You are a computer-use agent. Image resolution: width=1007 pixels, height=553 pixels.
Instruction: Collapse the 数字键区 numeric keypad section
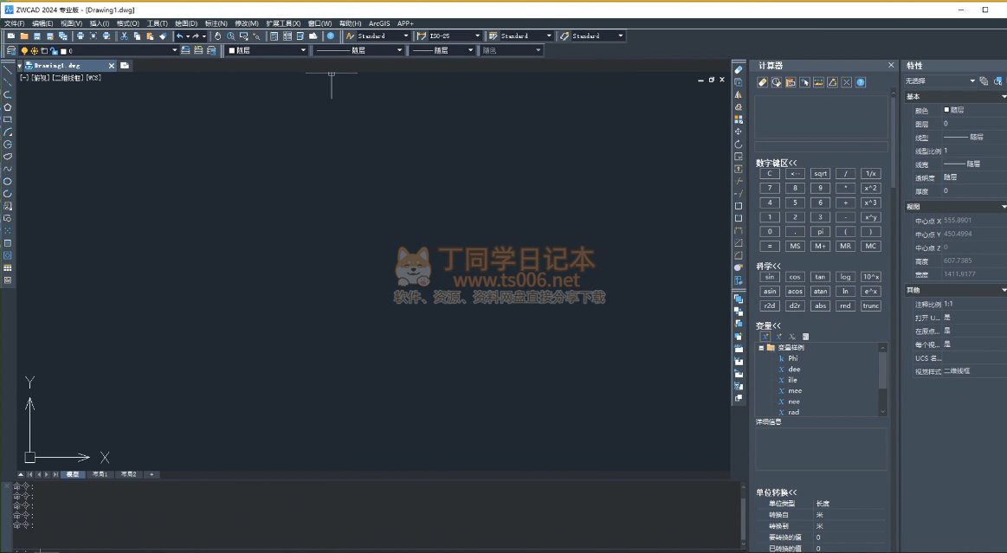coord(776,163)
